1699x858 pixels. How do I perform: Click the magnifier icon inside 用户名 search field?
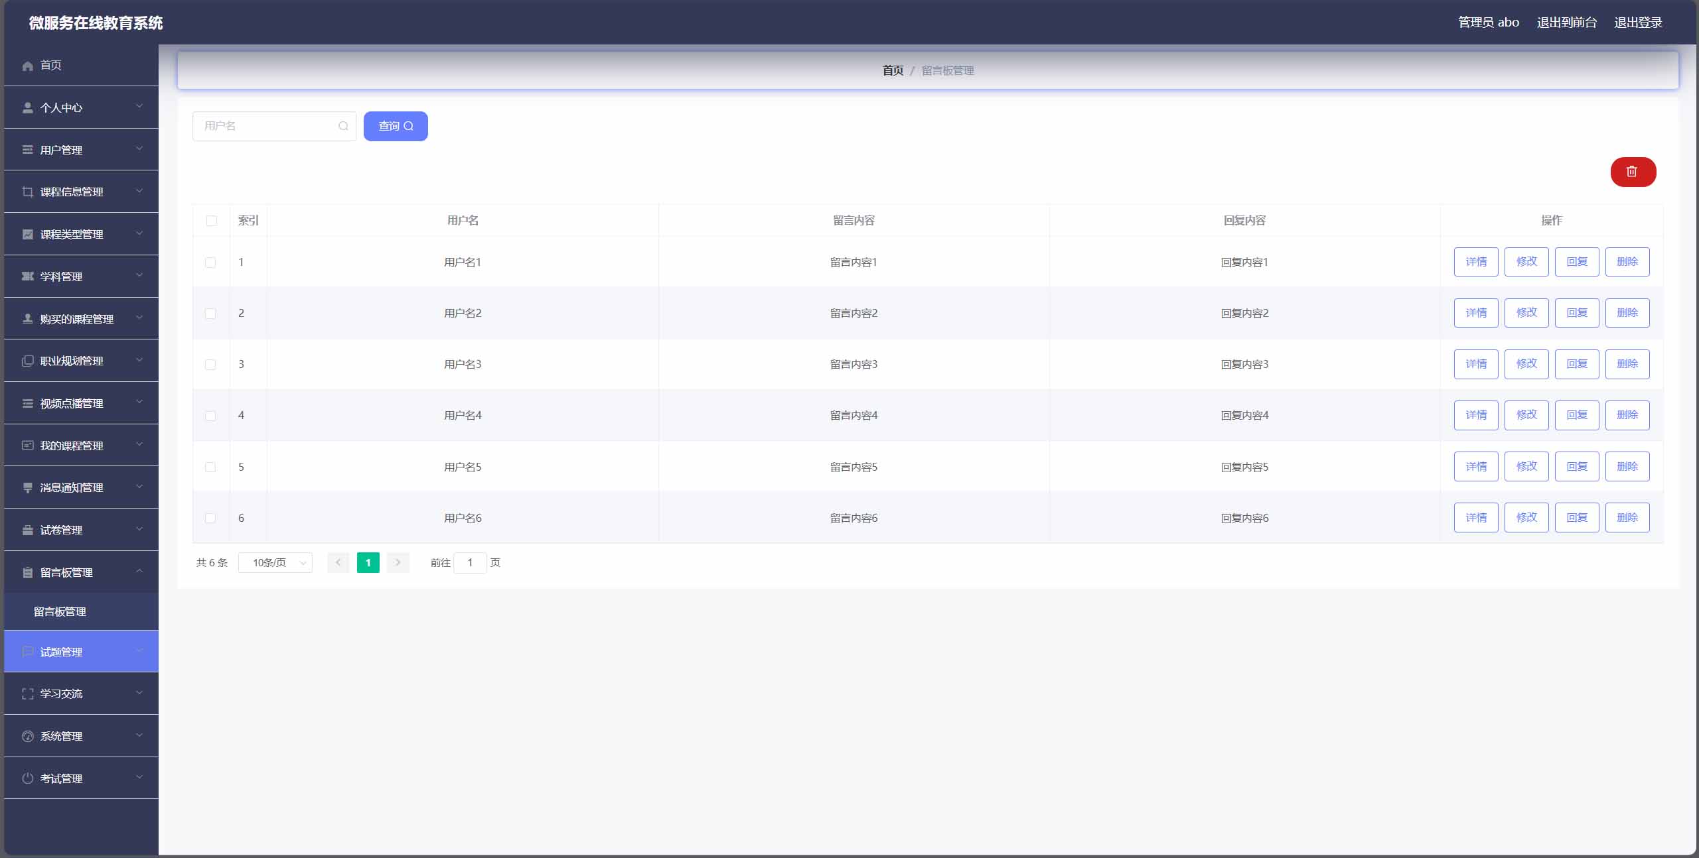[343, 126]
